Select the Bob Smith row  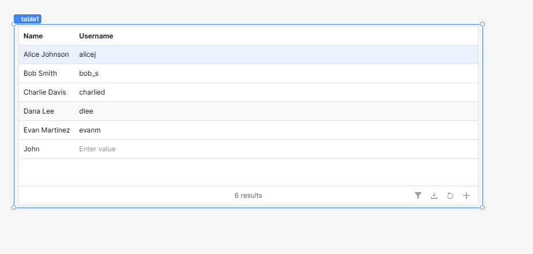[x=249, y=73]
